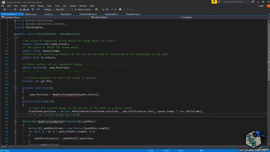Switch to the DestroyAll.cs tab
This screenshot has height=152, width=270.
(x=66, y=14)
